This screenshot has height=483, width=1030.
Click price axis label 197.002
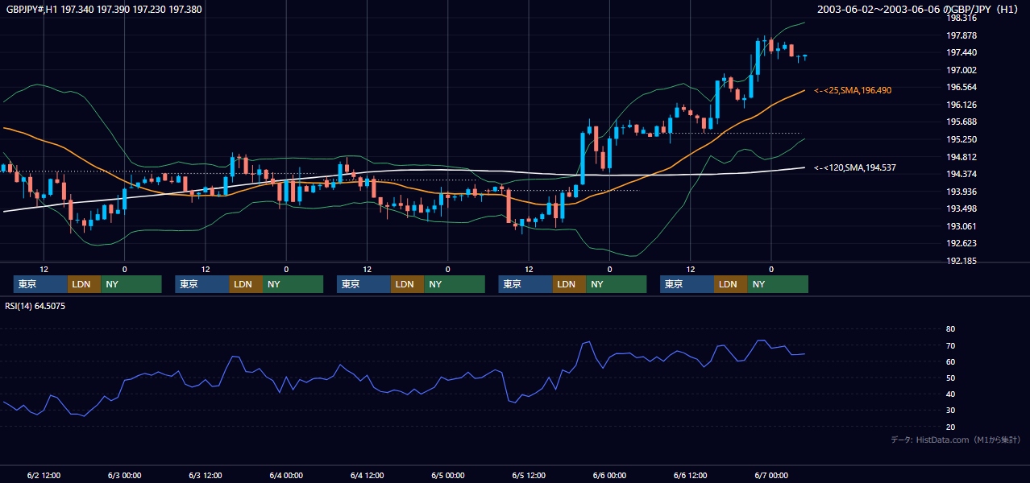[961, 70]
